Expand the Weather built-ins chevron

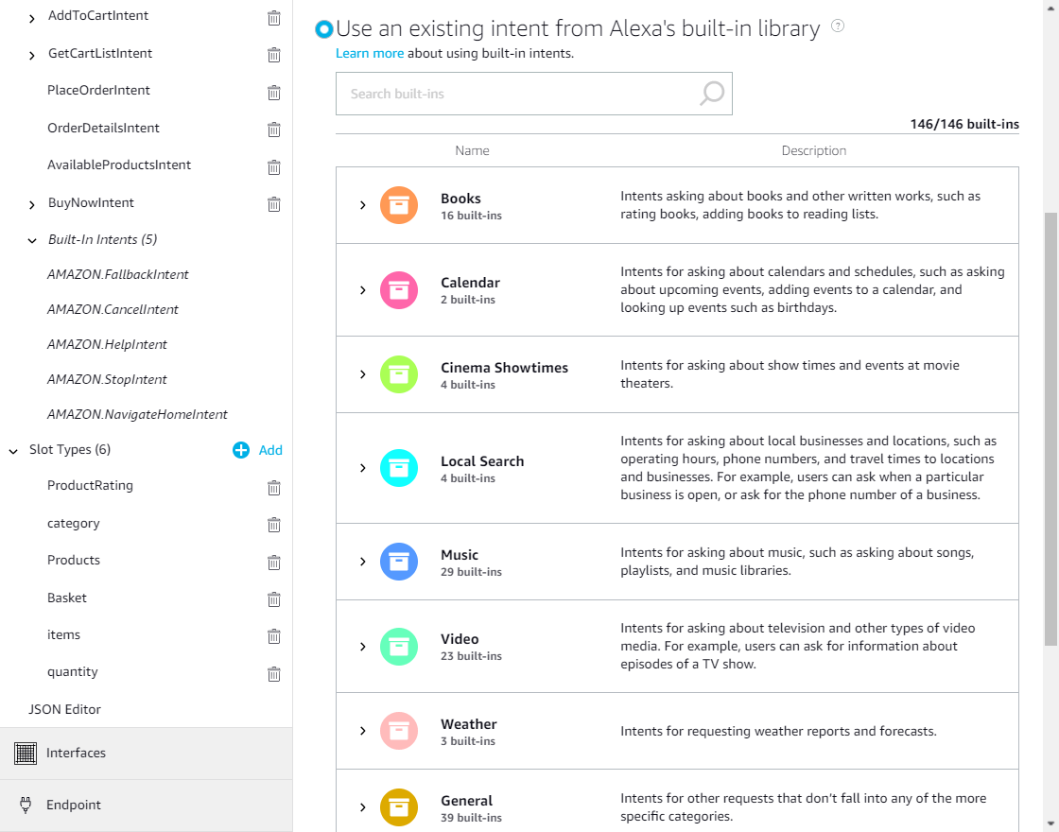click(x=363, y=731)
